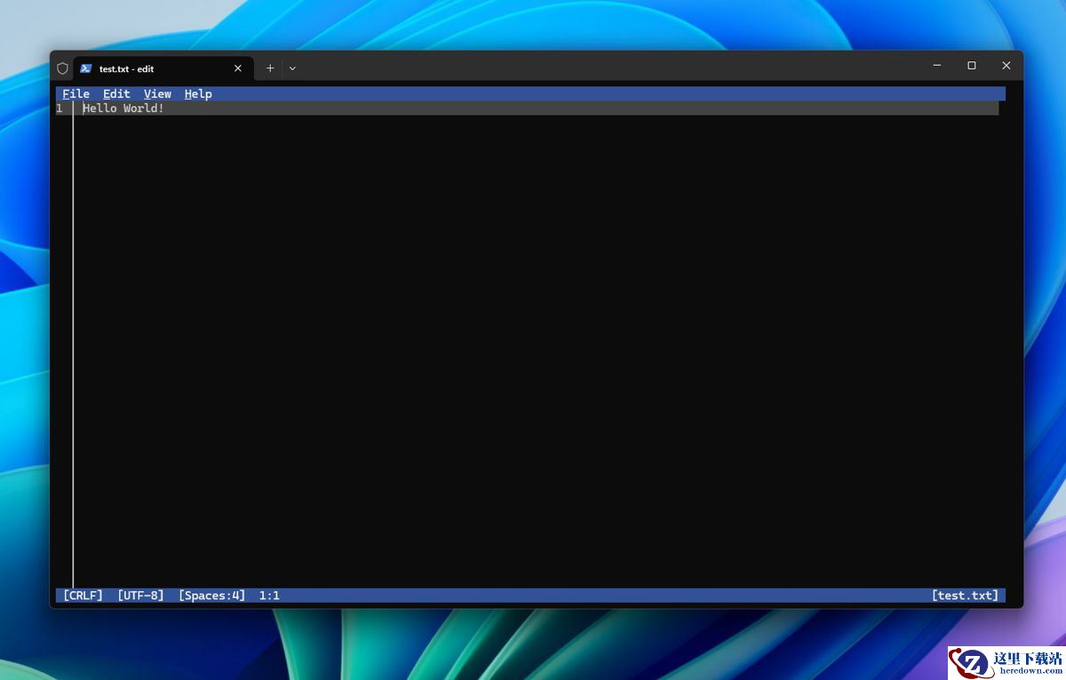The image size is (1066, 680).
Task: Open the View menu
Action: (x=157, y=93)
